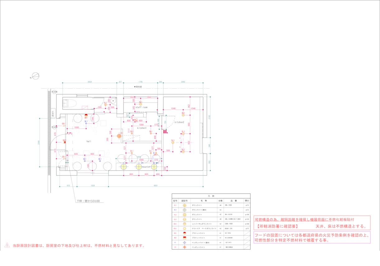
Task: Click the red note starting '可燃構造の為'
Action: (x=304, y=219)
